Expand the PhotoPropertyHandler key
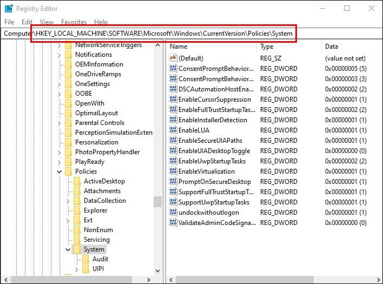The height and width of the screenshot is (284, 383). click(60, 152)
